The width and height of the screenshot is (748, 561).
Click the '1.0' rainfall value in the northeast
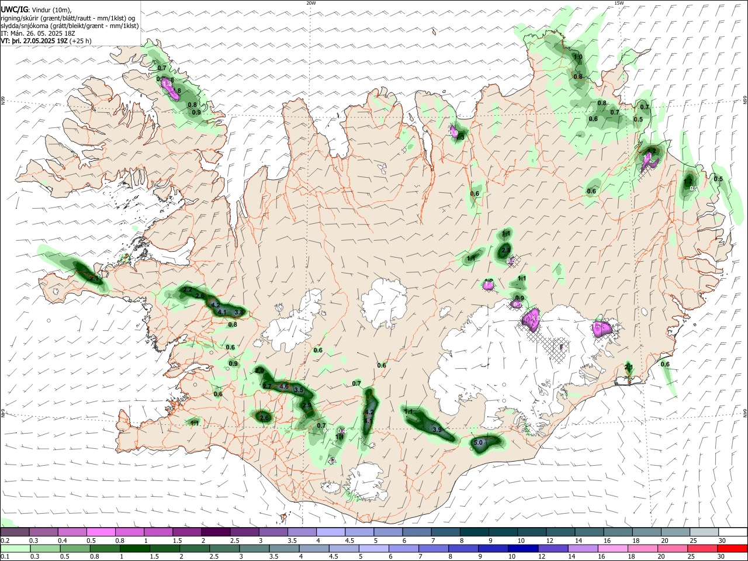[x=578, y=57]
